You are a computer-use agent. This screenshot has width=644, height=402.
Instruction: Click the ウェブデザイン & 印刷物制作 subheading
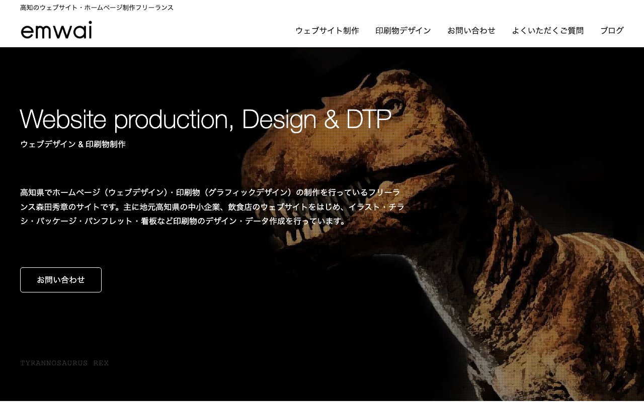pos(73,144)
